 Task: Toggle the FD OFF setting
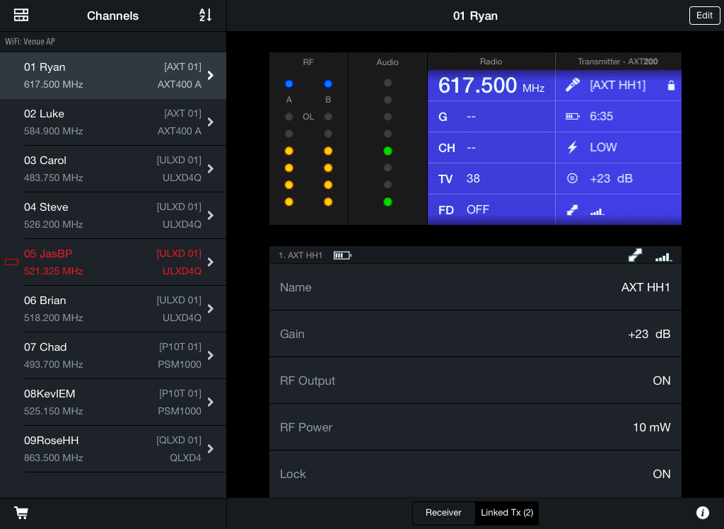(x=477, y=210)
